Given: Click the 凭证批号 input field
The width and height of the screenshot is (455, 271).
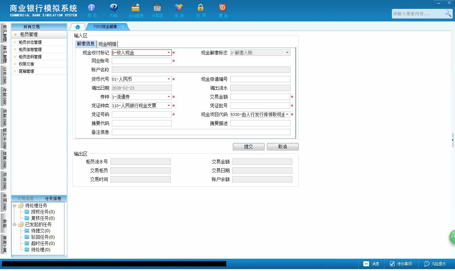Looking at the screenshot, I should point(260,106).
